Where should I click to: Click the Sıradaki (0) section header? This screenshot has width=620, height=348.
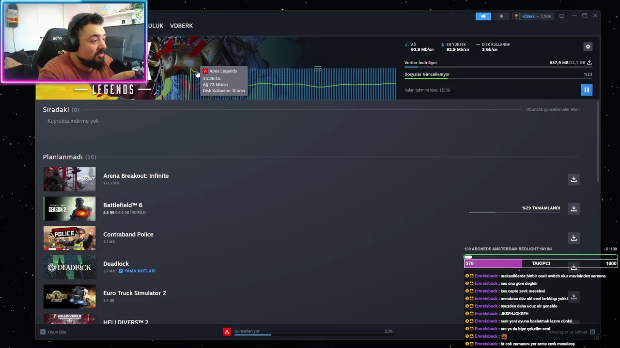tap(61, 110)
